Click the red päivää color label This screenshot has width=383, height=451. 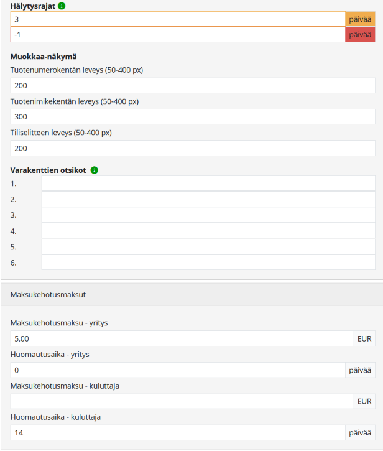pyautogui.click(x=360, y=35)
